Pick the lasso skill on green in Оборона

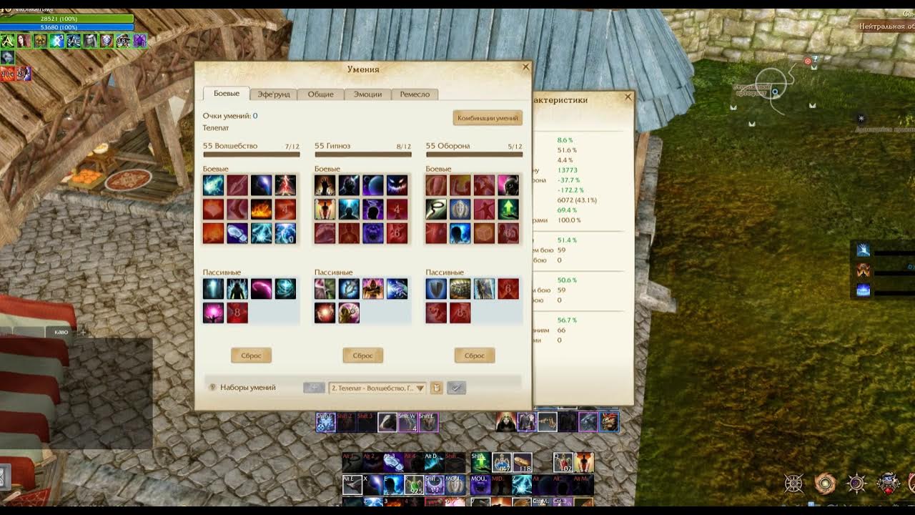(436, 210)
